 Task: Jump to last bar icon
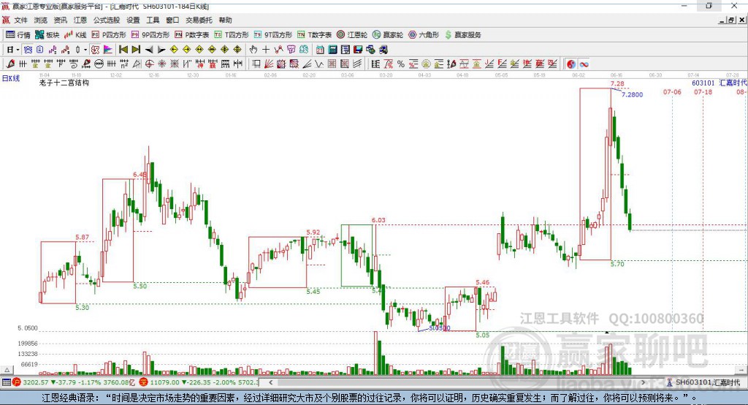tap(136, 50)
